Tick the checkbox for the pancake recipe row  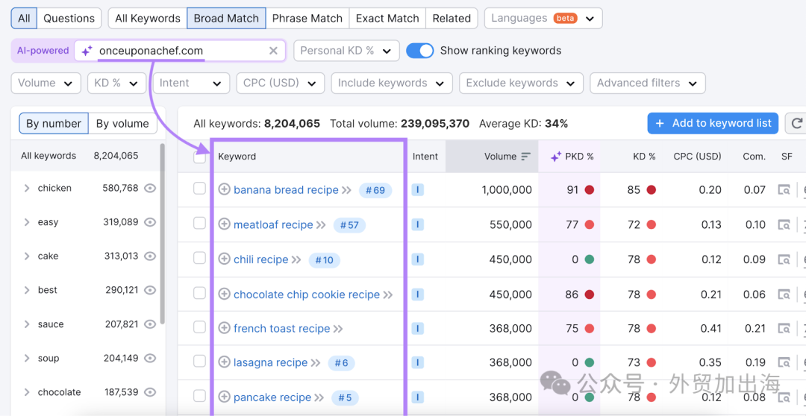199,397
